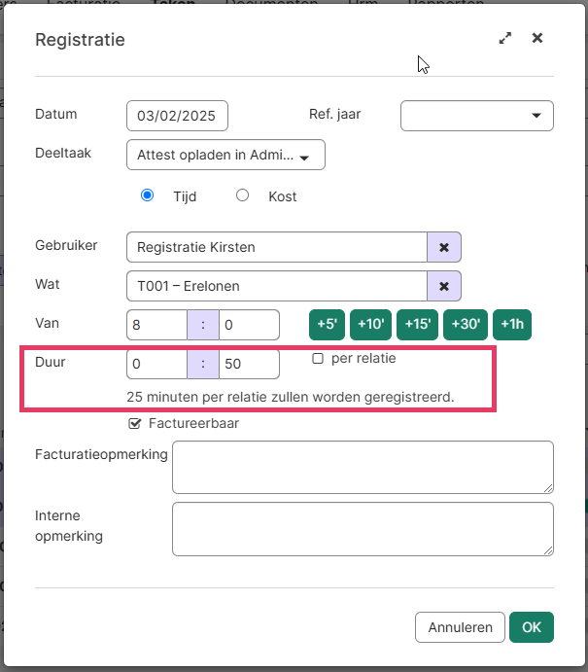Select the Tijd radio option
This screenshot has height=672, width=588.
tap(148, 195)
